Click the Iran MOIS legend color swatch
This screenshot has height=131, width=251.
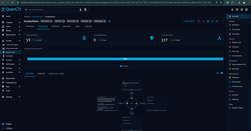(x=120, y=66)
